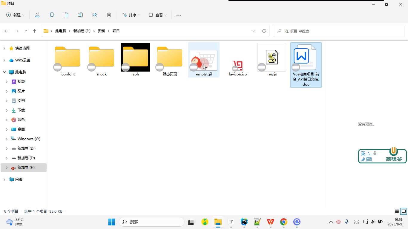Open the 查看 view dropdown
408x229 pixels.
point(157,15)
